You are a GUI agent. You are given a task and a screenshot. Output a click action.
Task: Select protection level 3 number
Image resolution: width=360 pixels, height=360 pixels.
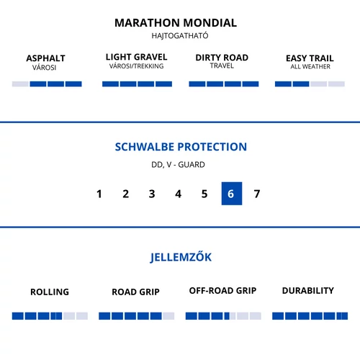(x=152, y=194)
